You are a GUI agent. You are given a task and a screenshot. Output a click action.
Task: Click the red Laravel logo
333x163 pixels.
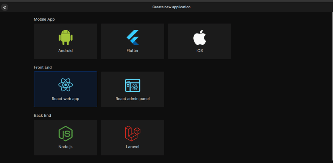[x=132, y=133]
